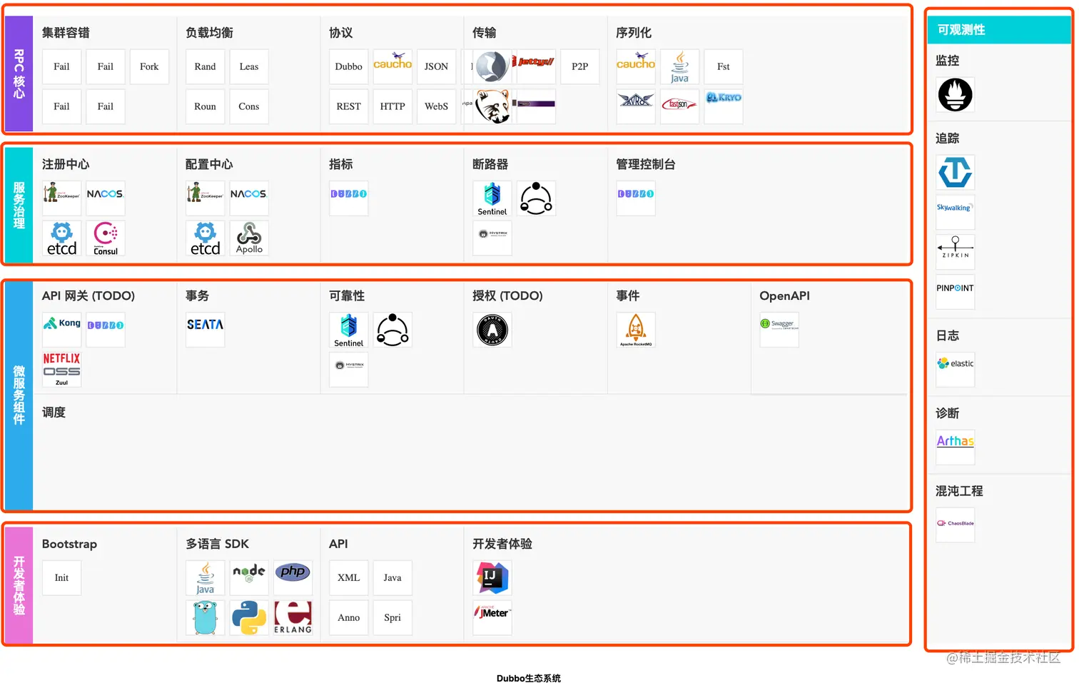Select the REST tile under 协议
Viewport: 1079px width, 683px height.
349,107
